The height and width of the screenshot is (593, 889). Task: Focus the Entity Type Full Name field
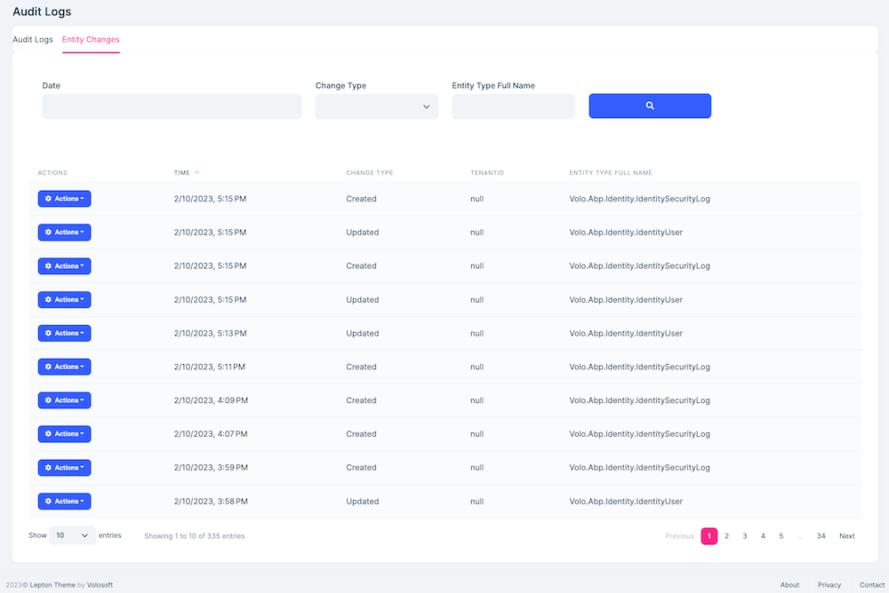tap(513, 106)
